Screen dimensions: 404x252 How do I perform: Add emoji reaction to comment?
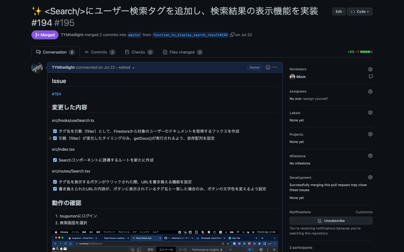[x=268, y=67]
